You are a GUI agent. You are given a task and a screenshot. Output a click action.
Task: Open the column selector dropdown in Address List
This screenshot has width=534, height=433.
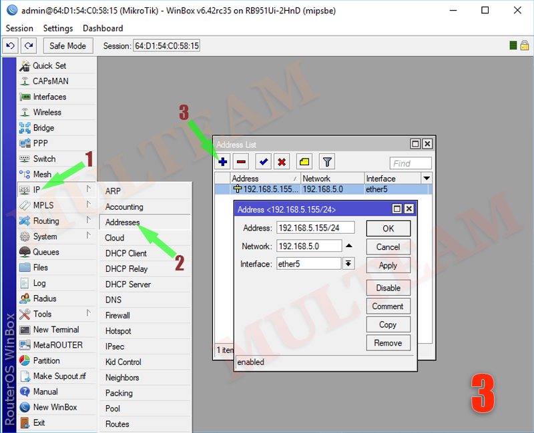[427, 179]
